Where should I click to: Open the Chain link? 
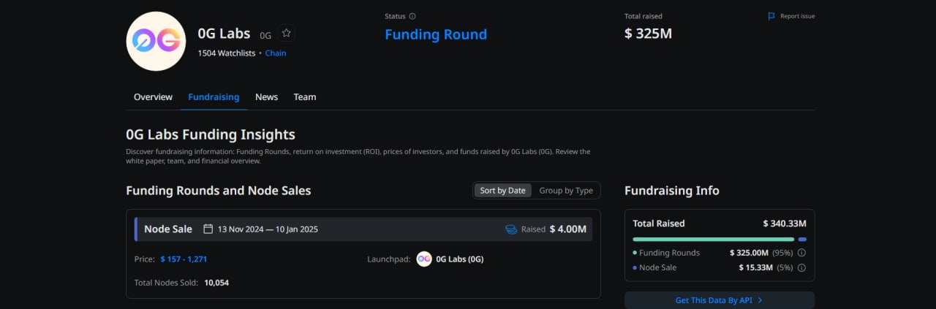click(276, 53)
